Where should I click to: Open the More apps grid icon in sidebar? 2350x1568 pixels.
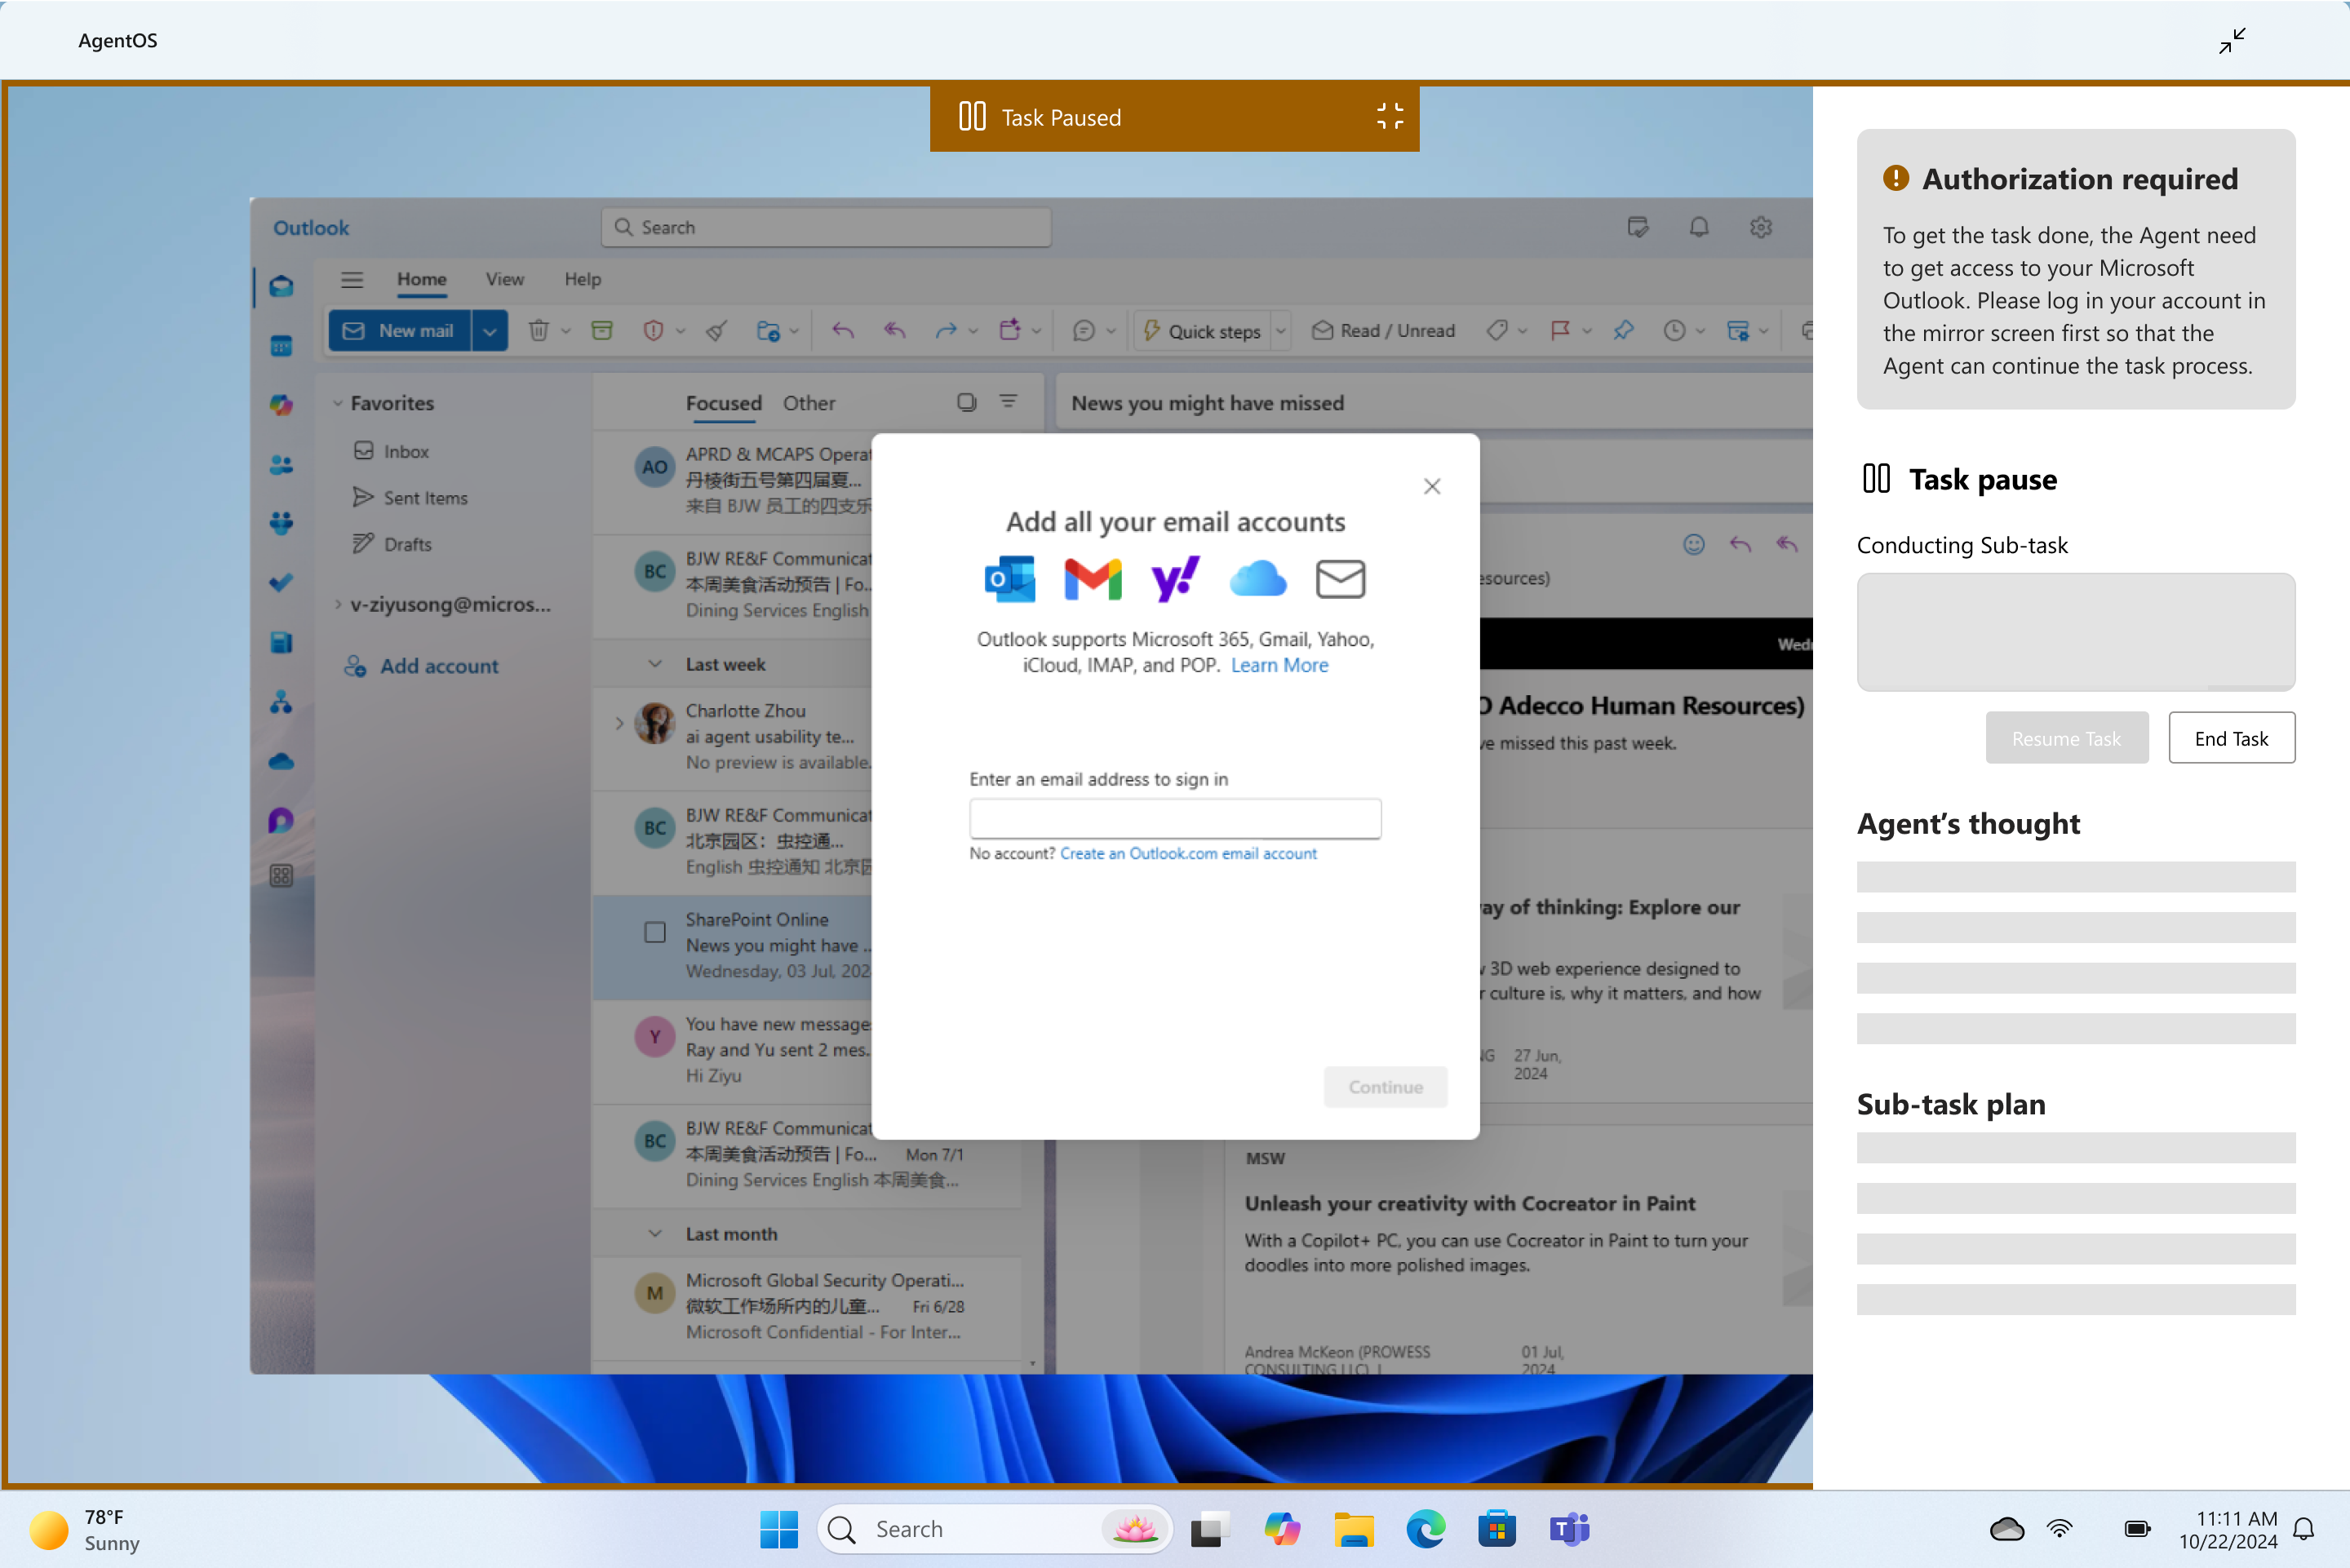point(281,876)
